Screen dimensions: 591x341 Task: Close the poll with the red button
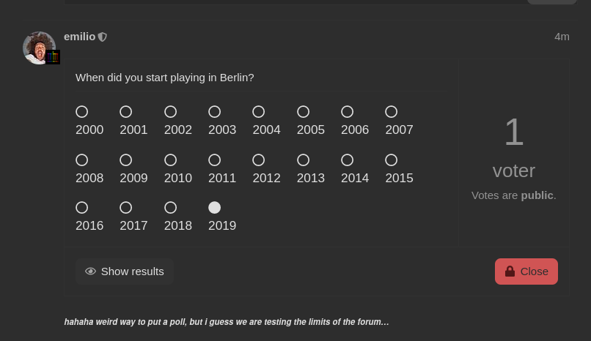pyautogui.click(x=526, y=271)
